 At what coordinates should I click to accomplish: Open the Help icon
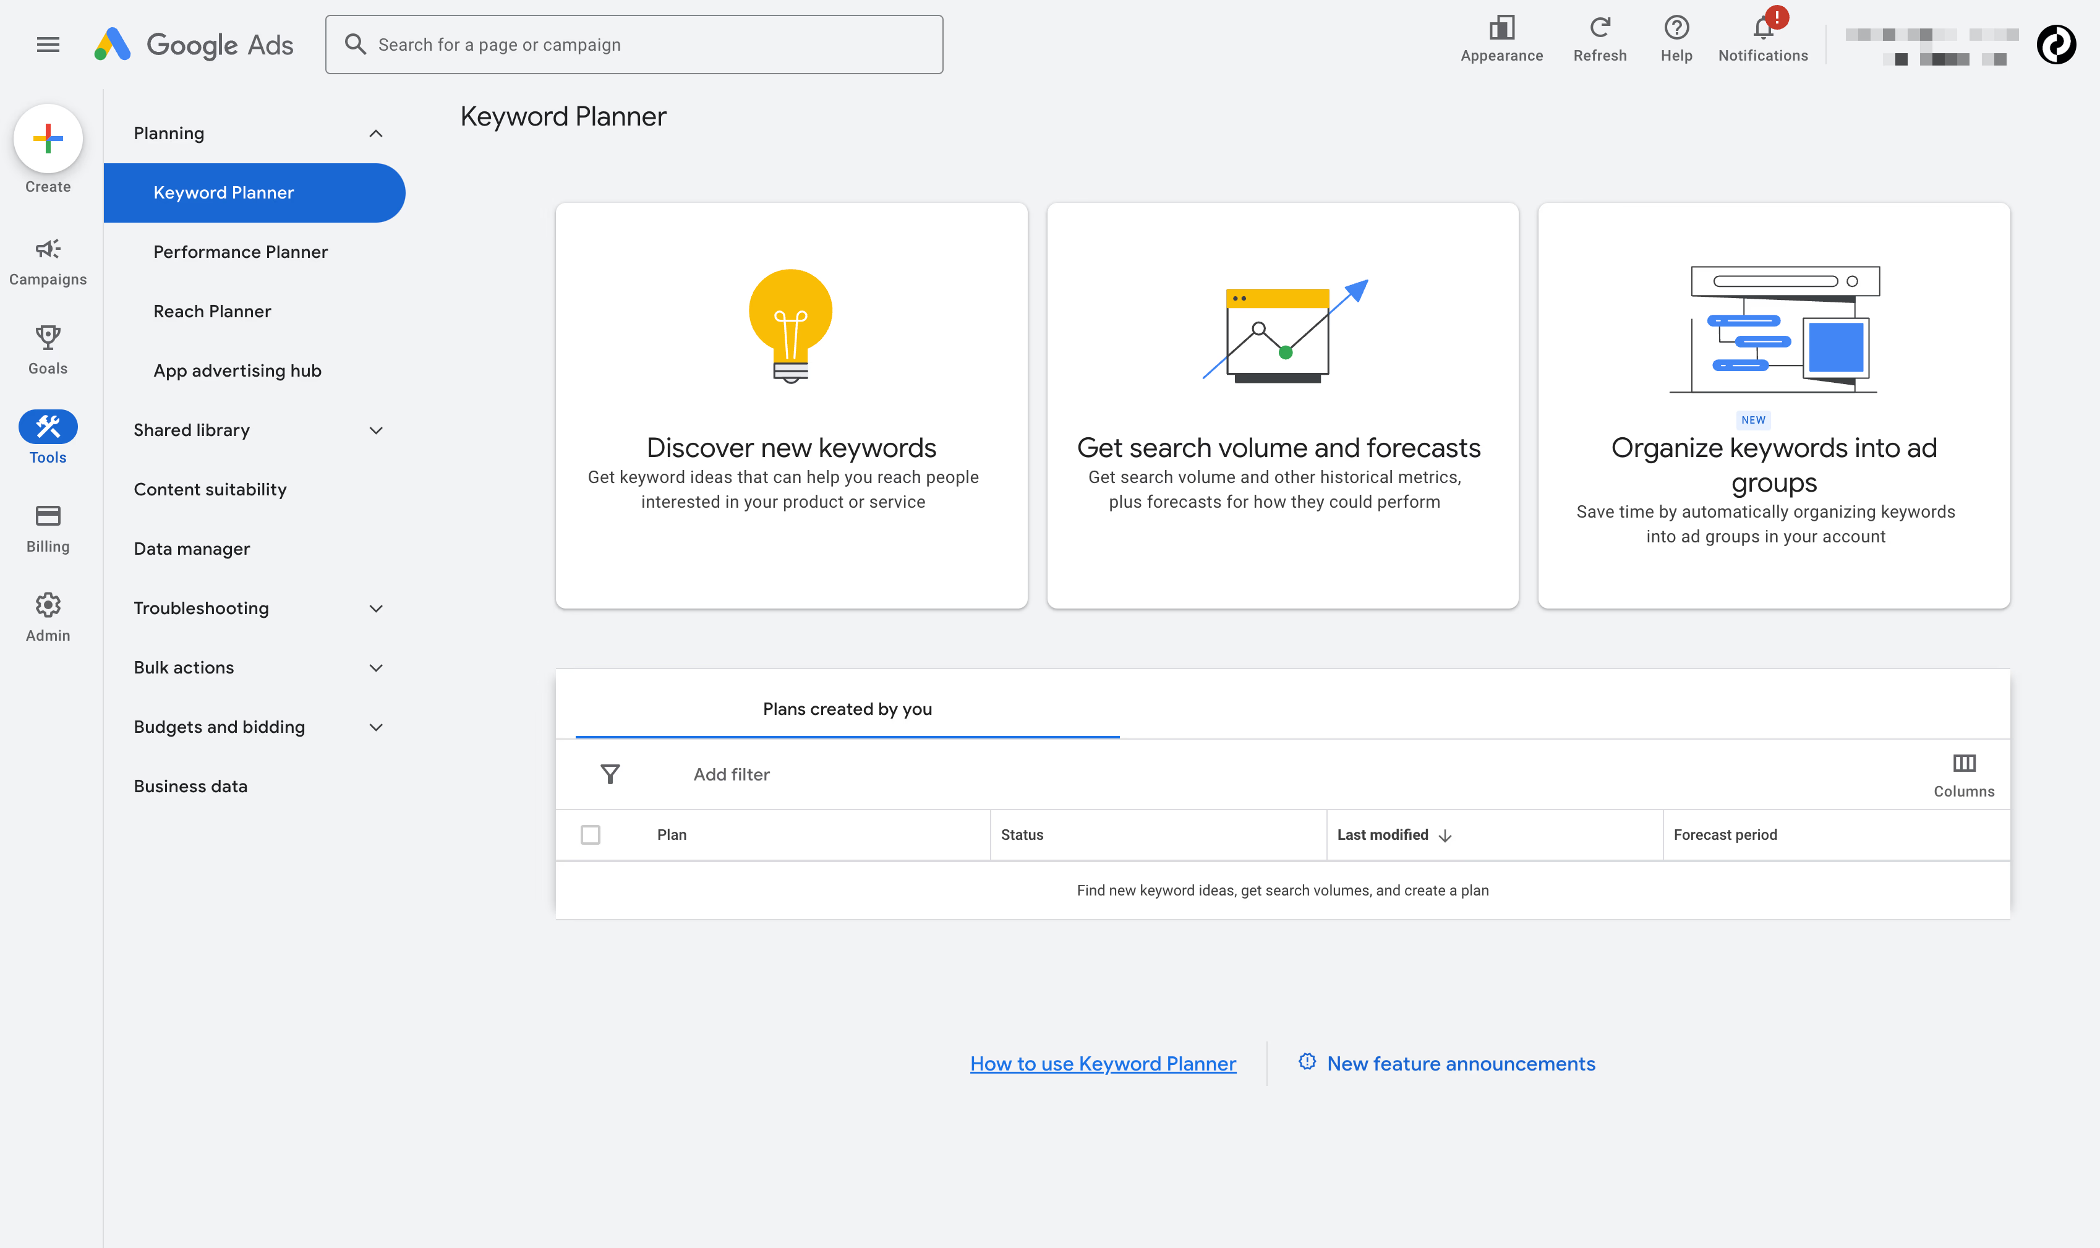[1676, 28]
